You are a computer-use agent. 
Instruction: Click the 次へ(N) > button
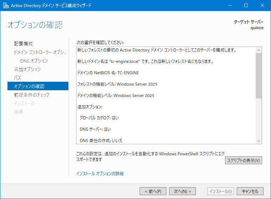(x=183, y=191)
